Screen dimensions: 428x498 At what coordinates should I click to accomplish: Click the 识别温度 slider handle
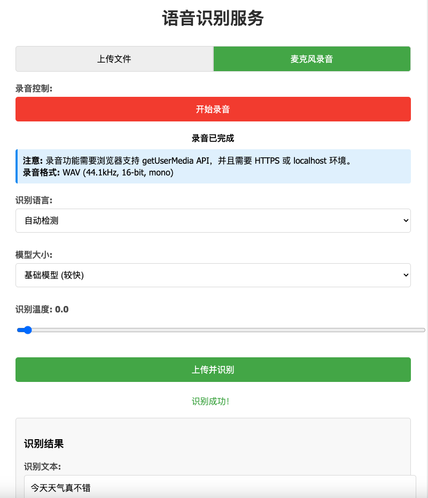click(x=28, y=330)
